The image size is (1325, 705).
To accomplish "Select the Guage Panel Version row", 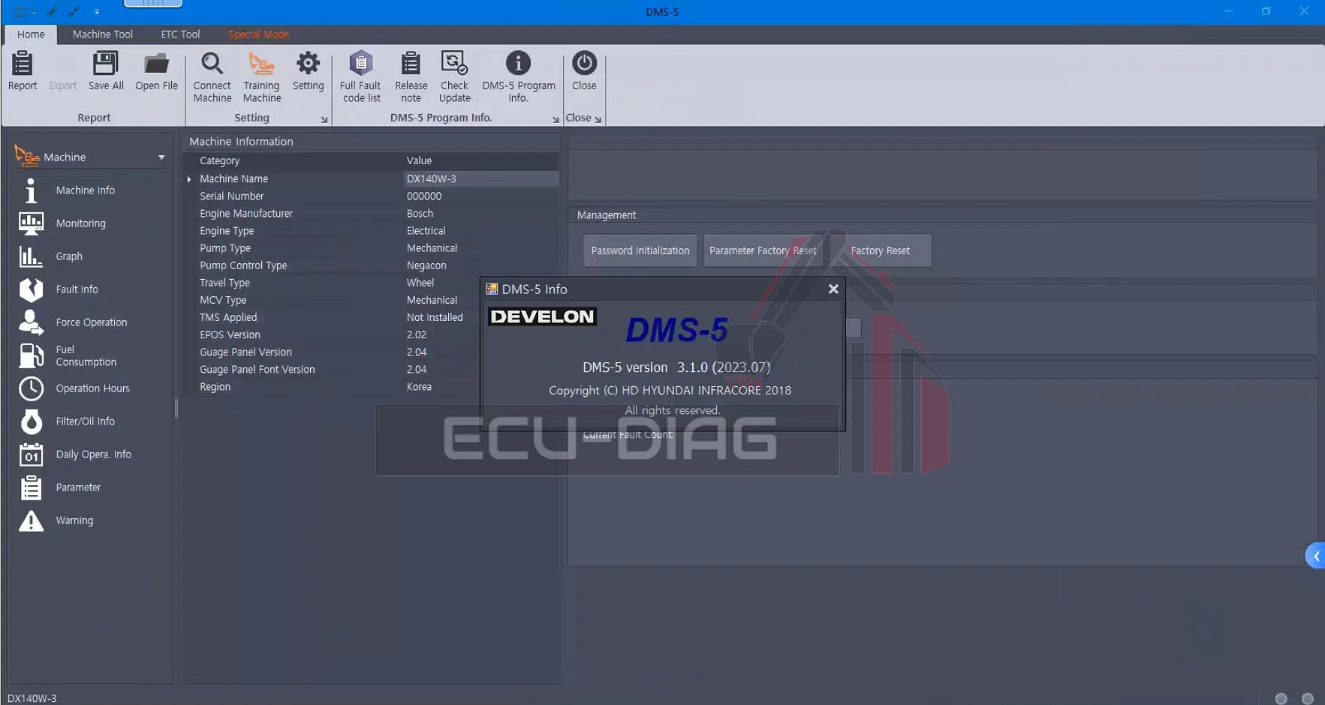I will tap(372, 352).
